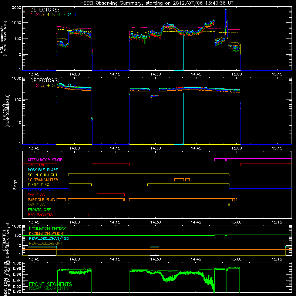The image size is (296, 296).
Task: Click the HESSI Observing Summary title text
Action: tap(157, 3)
